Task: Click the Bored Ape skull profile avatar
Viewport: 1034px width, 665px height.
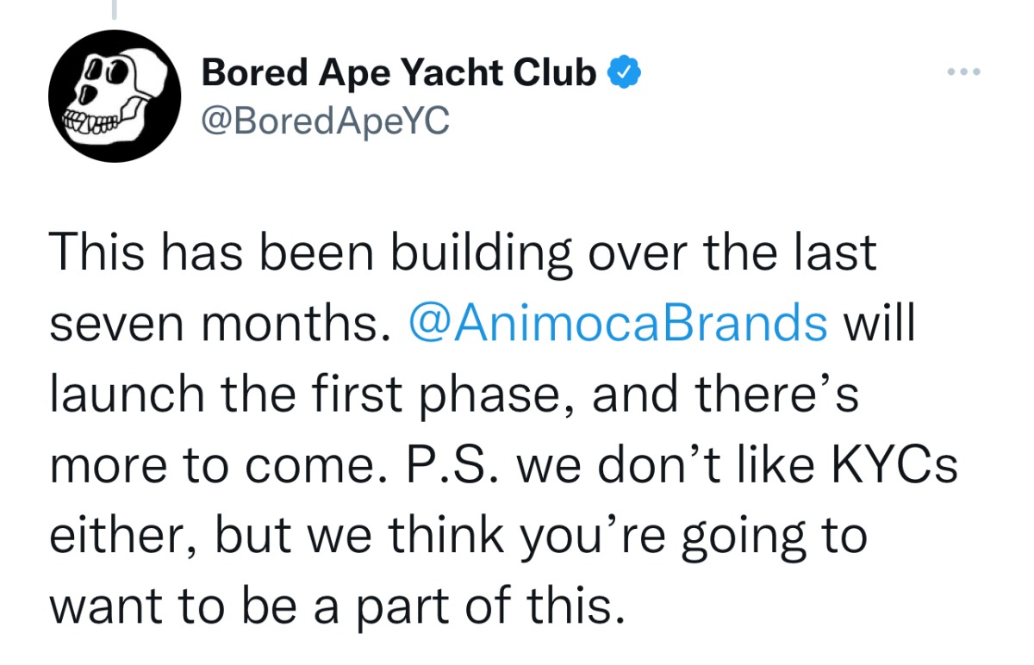Action: coord(113,96)
